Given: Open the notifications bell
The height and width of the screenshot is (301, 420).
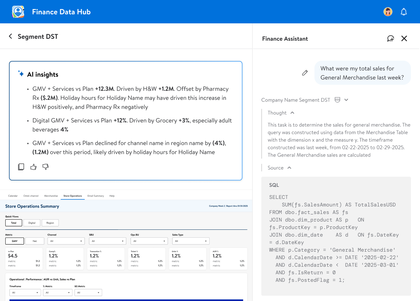Looking at the screenshot, I should click(x=404, y=12).
